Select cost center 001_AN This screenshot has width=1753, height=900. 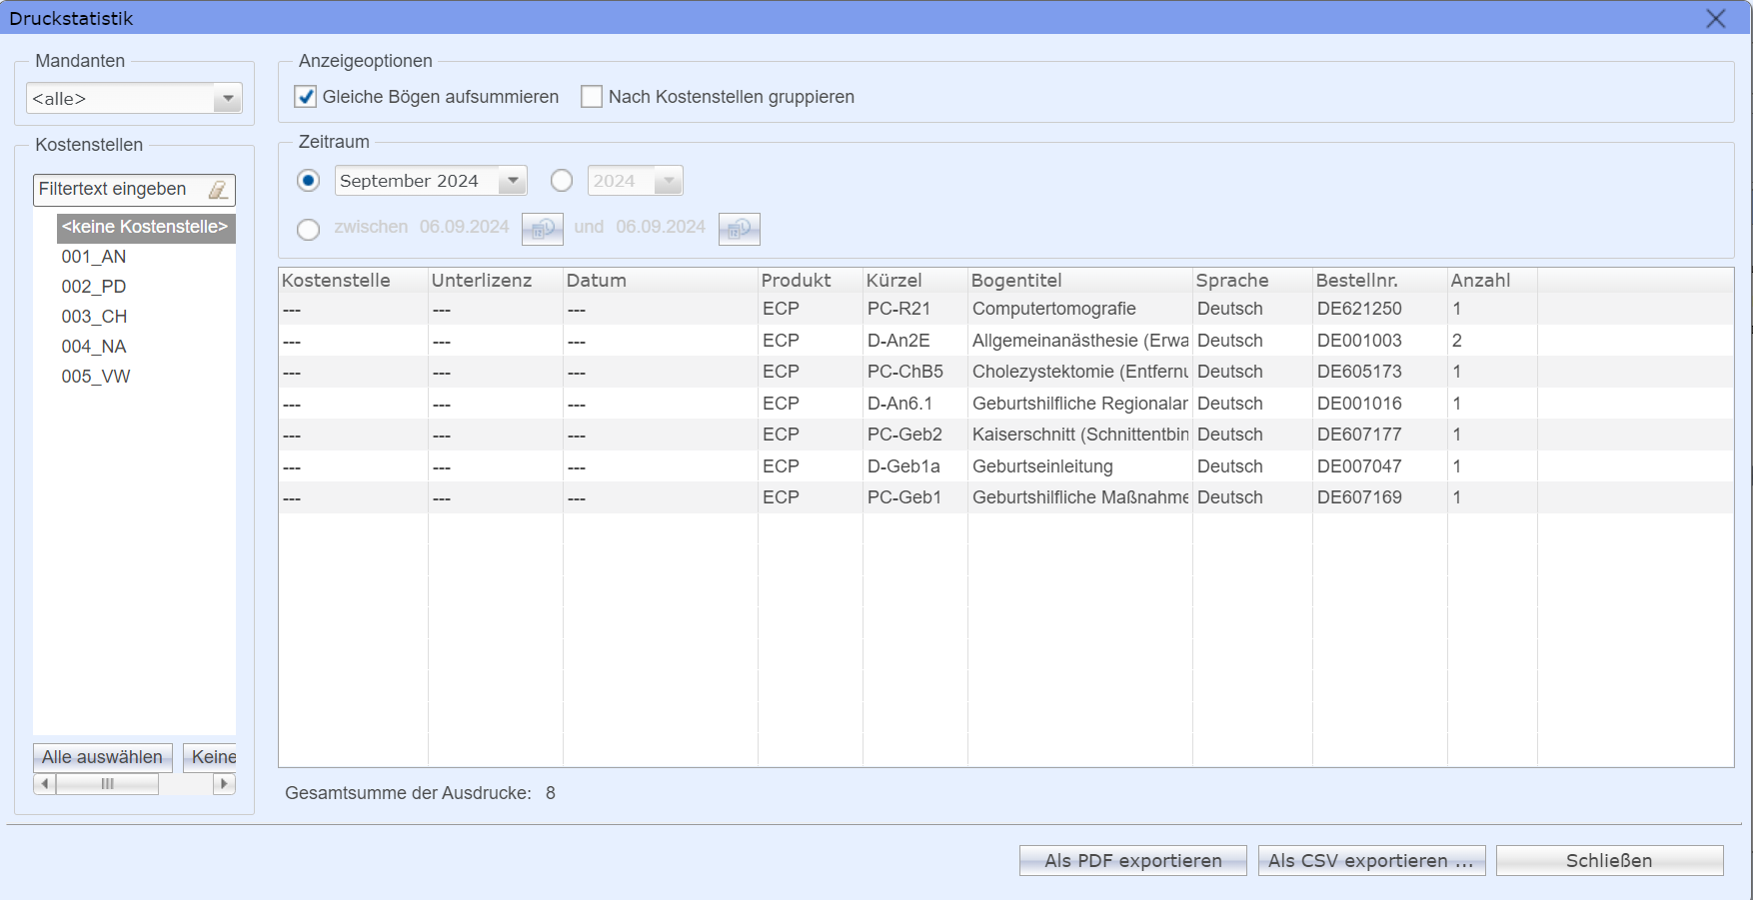pyautogui.click(x=94, y=258)
